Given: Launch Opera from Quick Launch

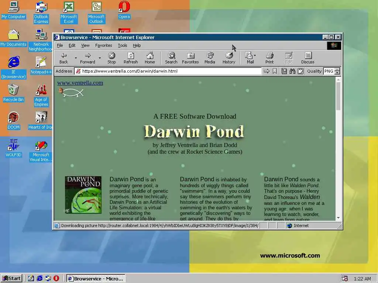Looking at the screenshot, I should click(x=56, y=279).
